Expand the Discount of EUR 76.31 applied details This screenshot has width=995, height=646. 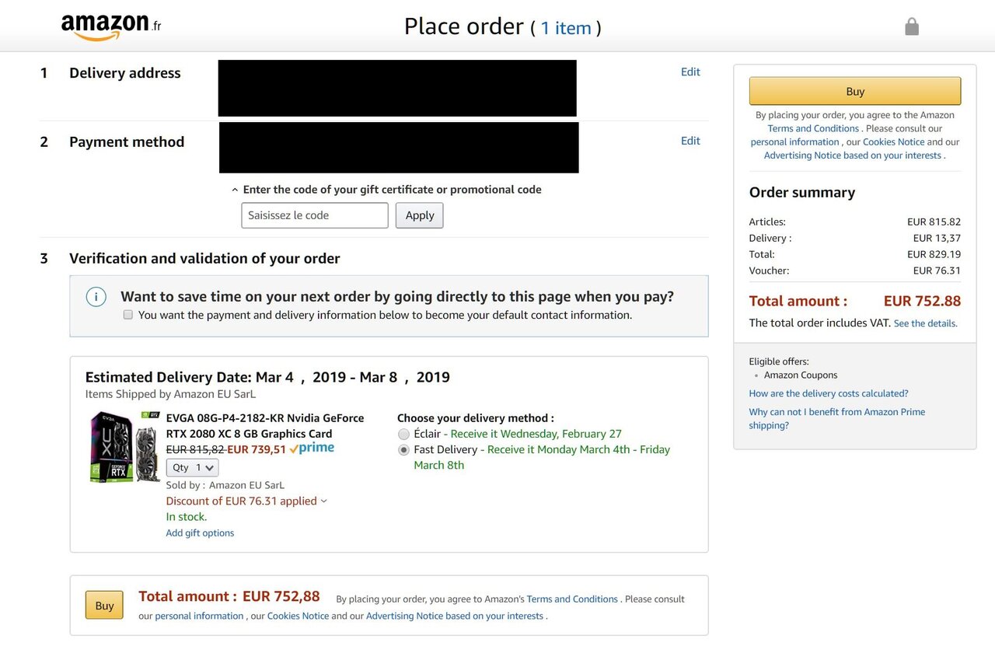coord(246,501)
